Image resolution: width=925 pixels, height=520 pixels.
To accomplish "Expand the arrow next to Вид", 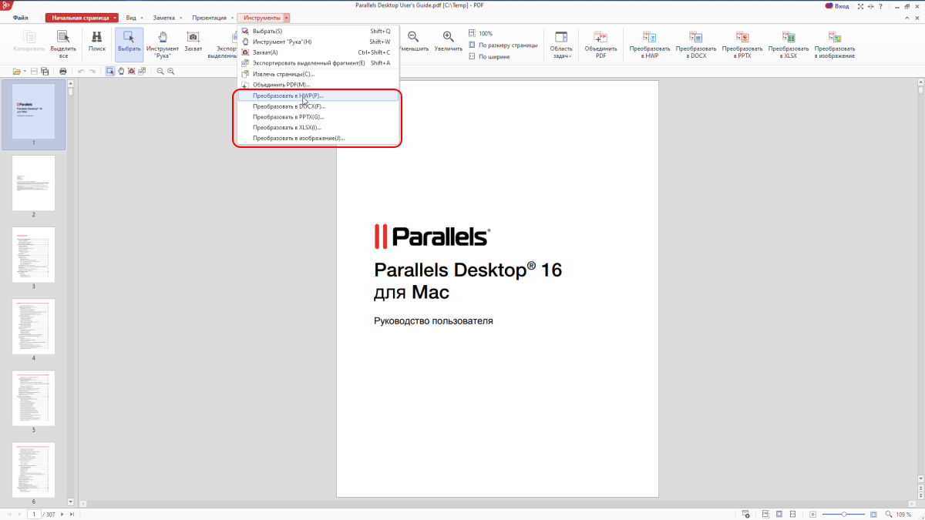I will [142, 17].
